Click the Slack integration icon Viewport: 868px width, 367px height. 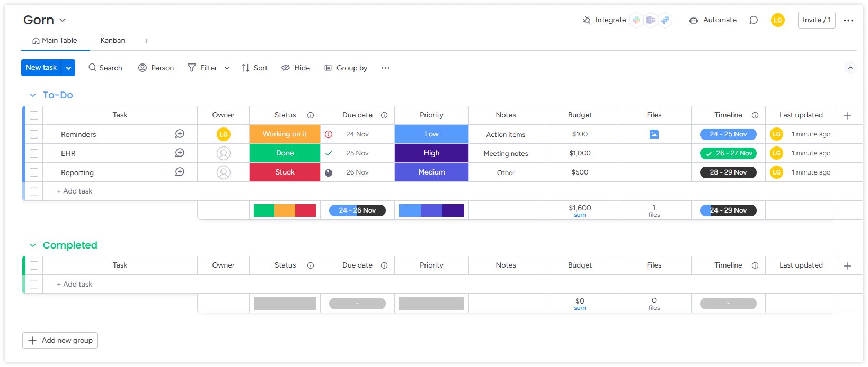[636, 20]
